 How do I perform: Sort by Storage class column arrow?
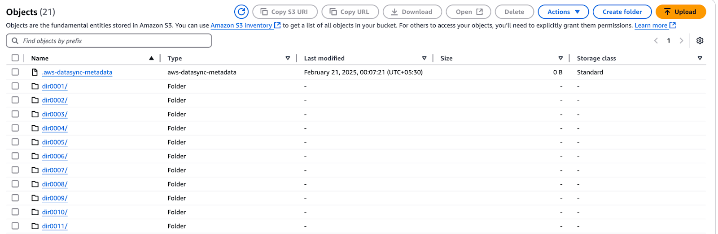tap(700, 58)
